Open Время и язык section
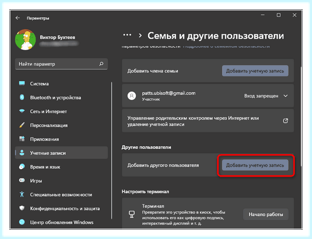312x239 pixels. pyautogui.click(x=61, y=167)
